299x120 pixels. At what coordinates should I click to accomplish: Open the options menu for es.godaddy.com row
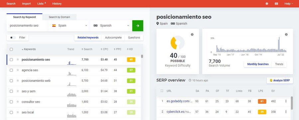pos(286,101)
